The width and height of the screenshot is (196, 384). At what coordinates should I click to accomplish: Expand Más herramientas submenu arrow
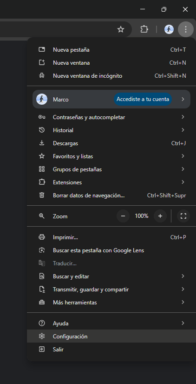coord(183,302)
